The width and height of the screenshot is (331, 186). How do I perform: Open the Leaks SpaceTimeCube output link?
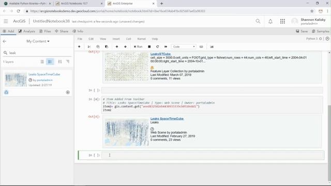pyautogui.click(x=167, y=119)
